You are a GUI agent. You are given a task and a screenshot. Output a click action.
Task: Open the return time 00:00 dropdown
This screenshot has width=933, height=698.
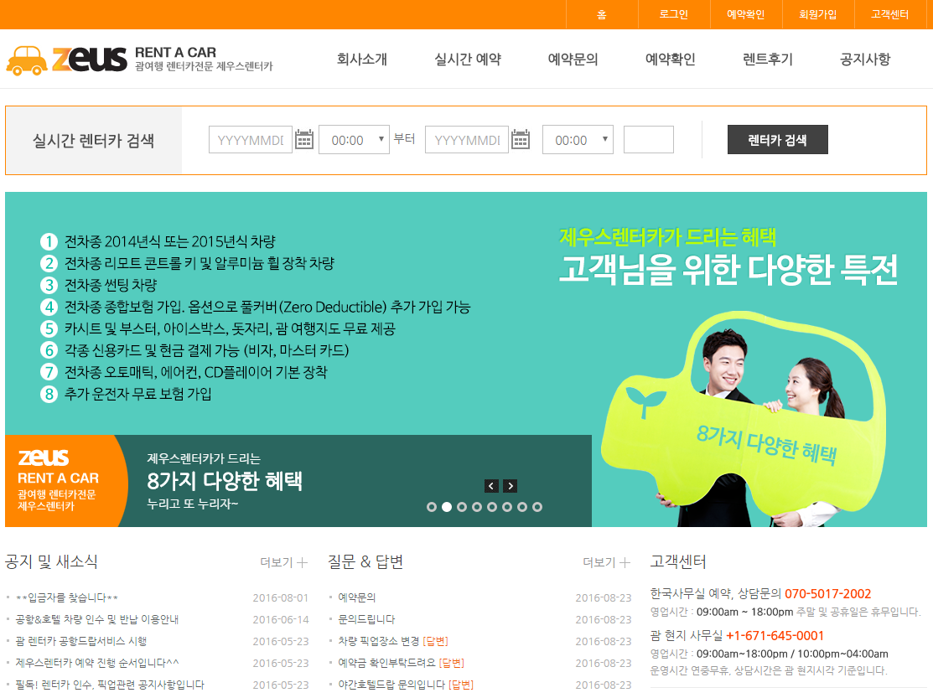pyautogui.click(x=578, y=140)
